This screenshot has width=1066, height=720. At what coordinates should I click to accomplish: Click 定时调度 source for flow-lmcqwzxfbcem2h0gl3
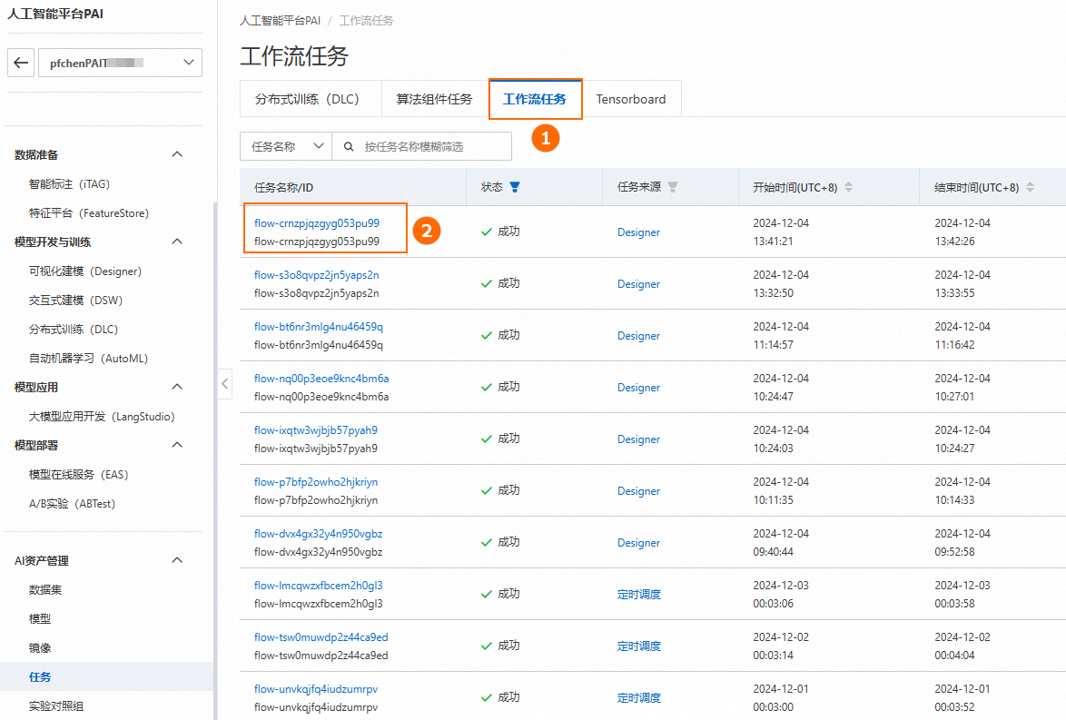tap(639, 594)
